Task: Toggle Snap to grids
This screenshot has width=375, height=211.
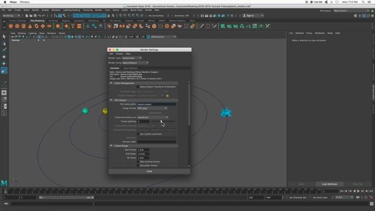Action: (121, 16)
